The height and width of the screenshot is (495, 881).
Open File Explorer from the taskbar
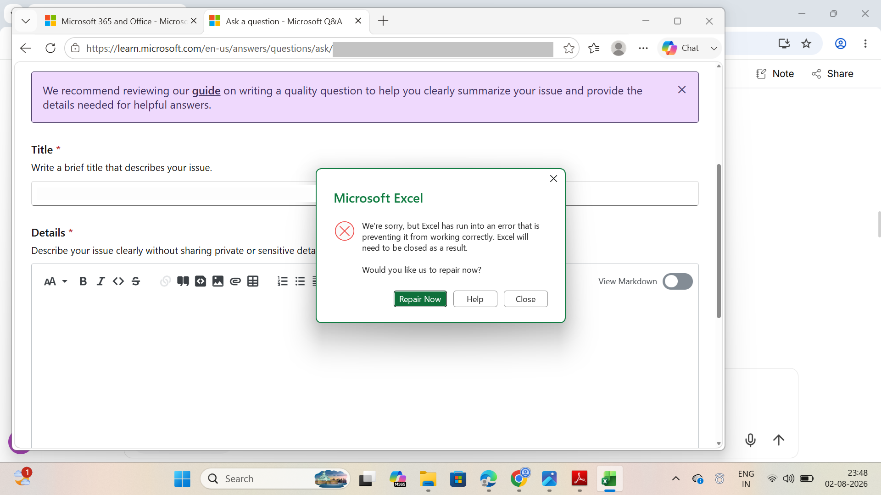(428, 479)
